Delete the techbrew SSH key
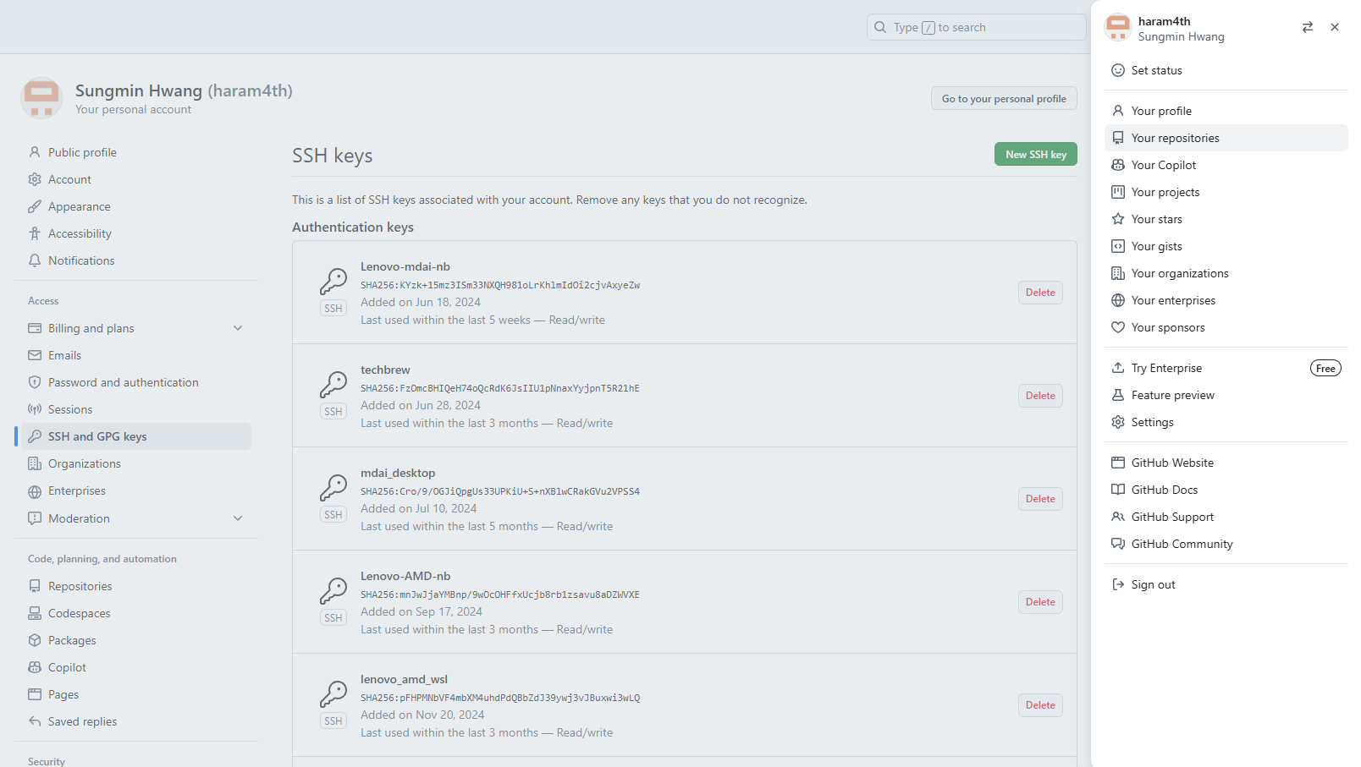This screenshot has width=1361, height=767. pyautogui.click(x=1040, y=396)
